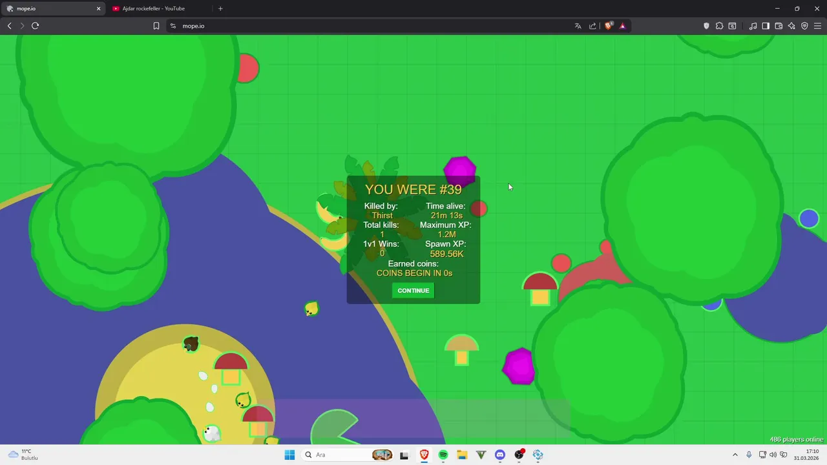
Task: Click Brave browser icon on taskbar
Action: point(424,455)
